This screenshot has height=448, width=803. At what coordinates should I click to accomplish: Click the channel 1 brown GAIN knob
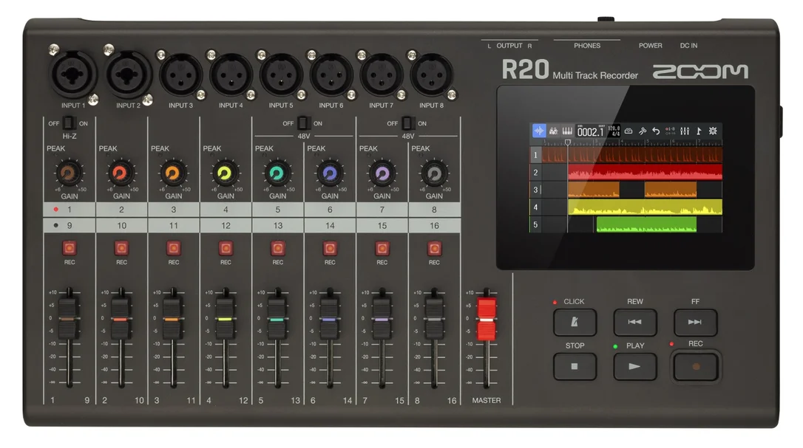(70, 174)
